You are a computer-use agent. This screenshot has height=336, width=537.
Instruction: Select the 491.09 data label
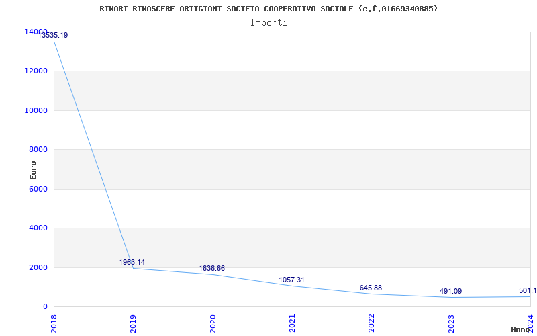450,292
